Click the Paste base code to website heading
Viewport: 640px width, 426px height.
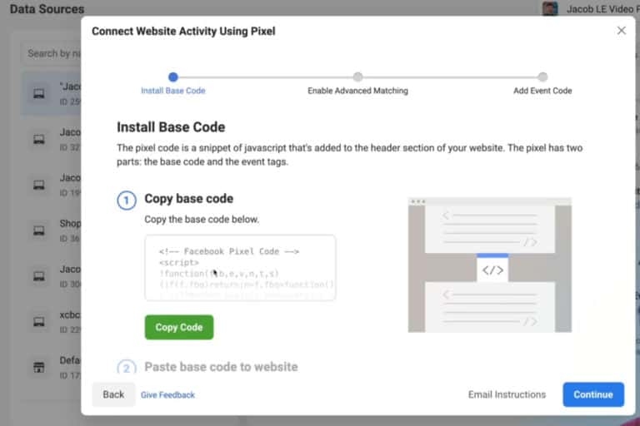[x=221, y=367]
